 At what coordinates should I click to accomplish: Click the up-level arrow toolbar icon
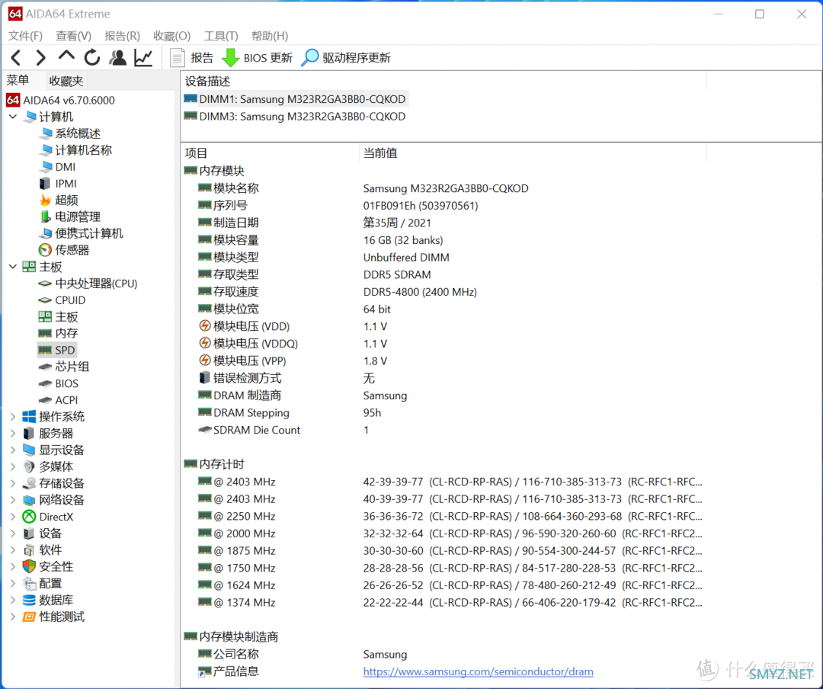(x=66, y=56)
